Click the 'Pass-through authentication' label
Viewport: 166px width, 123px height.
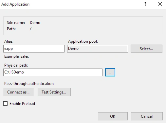pos(29,84)
